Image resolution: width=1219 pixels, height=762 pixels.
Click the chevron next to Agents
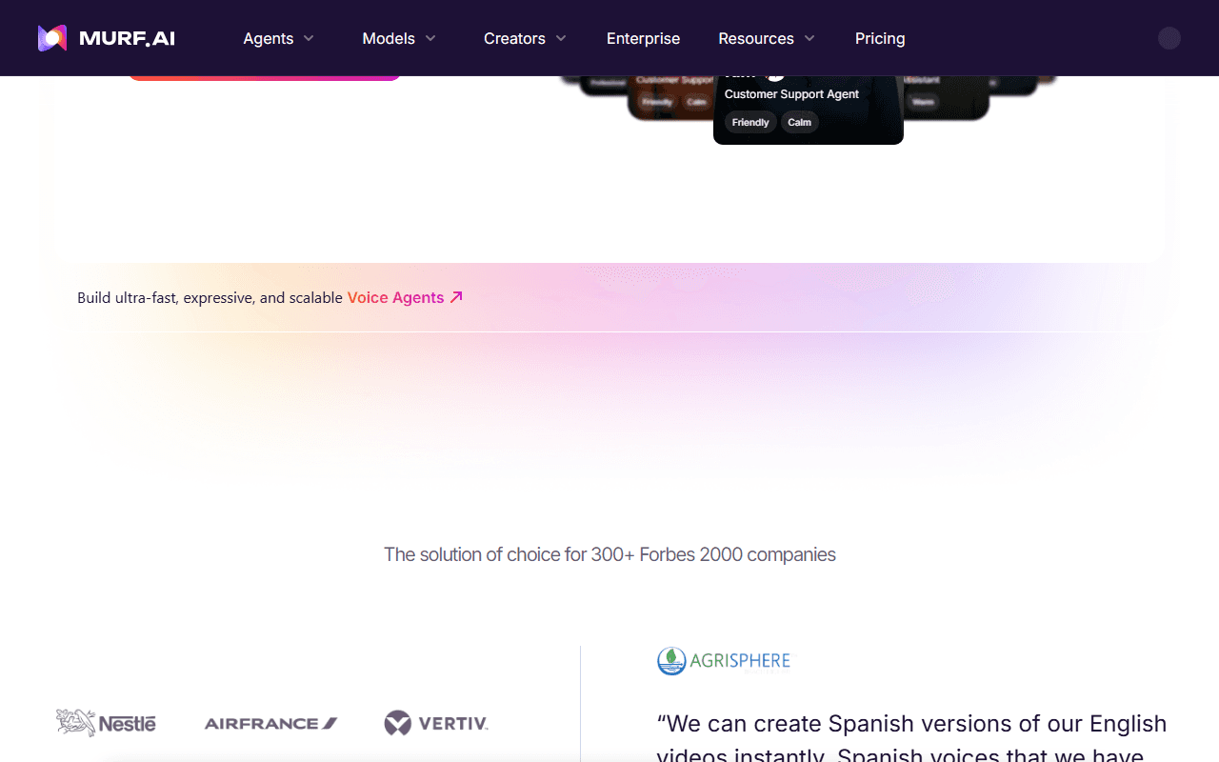[309, 38]
